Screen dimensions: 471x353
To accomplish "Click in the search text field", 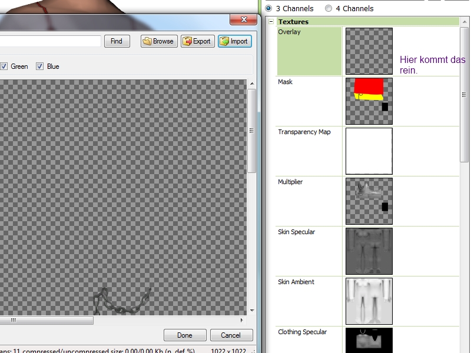I will tap(50, 41).
